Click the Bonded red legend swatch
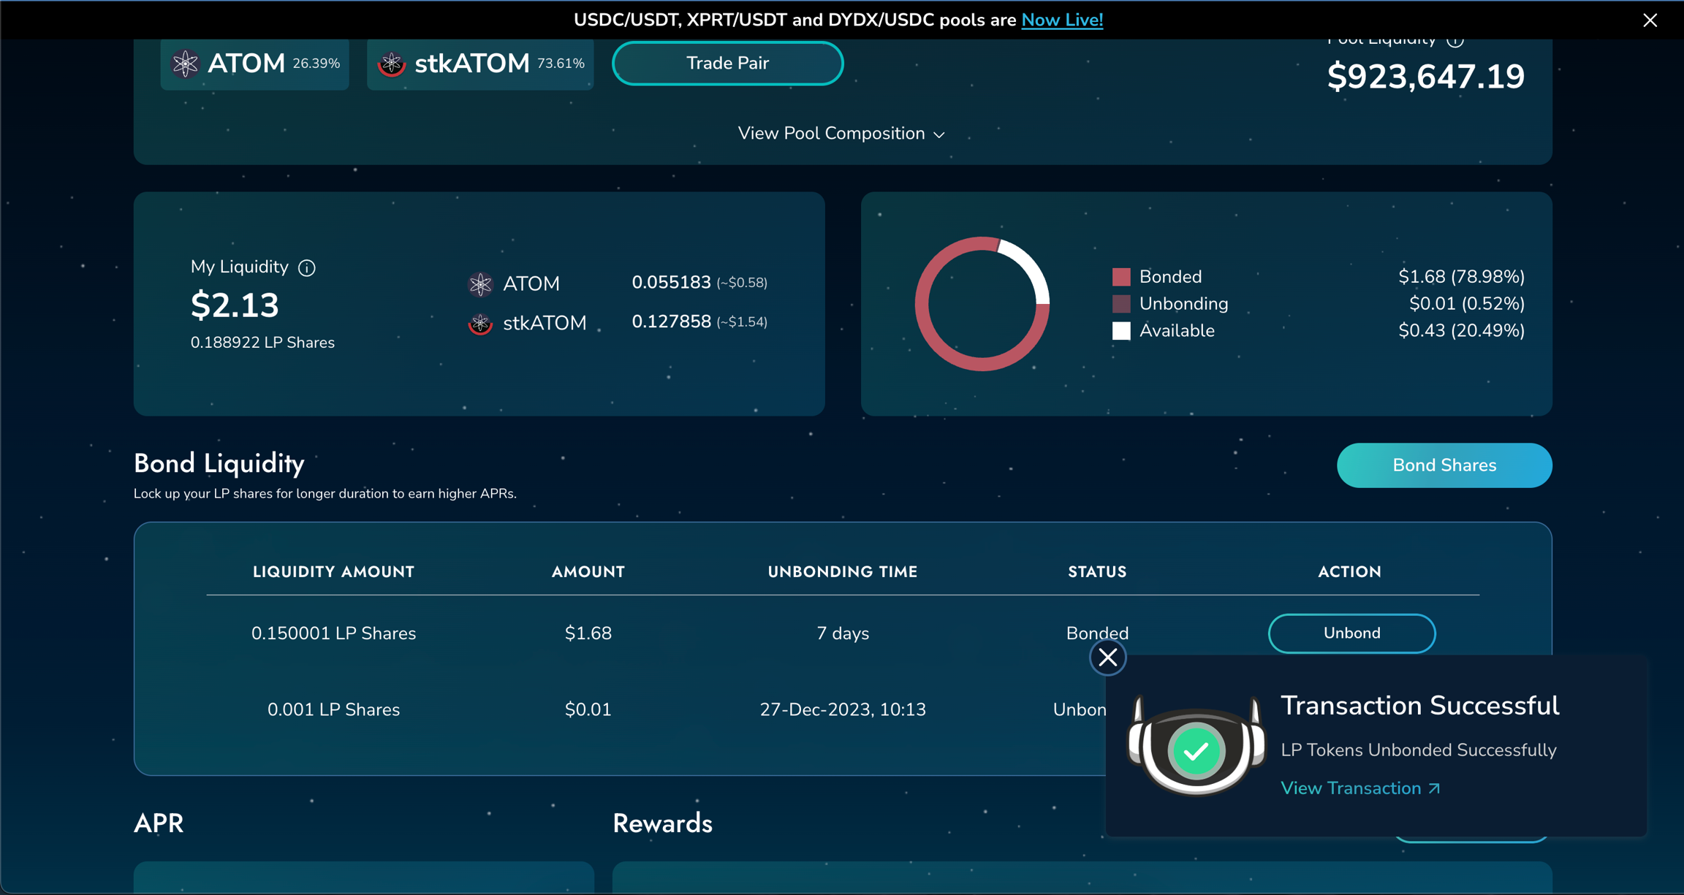Screen dimensions: 1684x895 click(x=1121, y=277)
